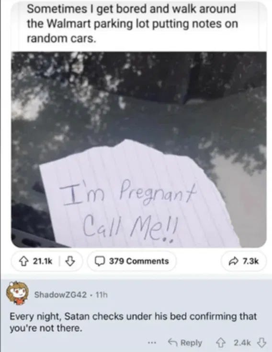Downvote the post with the down arrow
Viewport: 272px width, 352px height.
pyautogui.click(x=70, y=261)
